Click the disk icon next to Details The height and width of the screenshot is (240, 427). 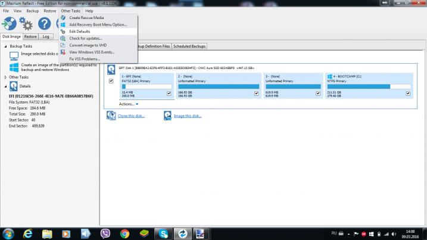point(13,86)
